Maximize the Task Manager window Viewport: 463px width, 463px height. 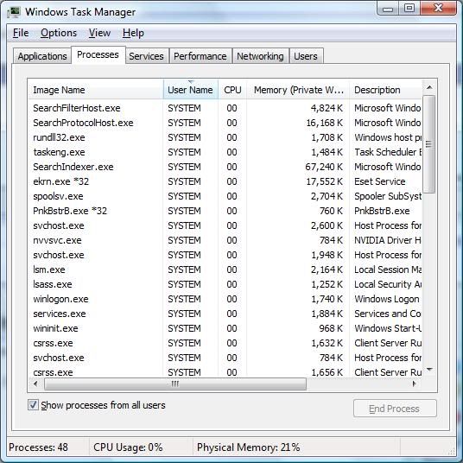click(409, 9)
